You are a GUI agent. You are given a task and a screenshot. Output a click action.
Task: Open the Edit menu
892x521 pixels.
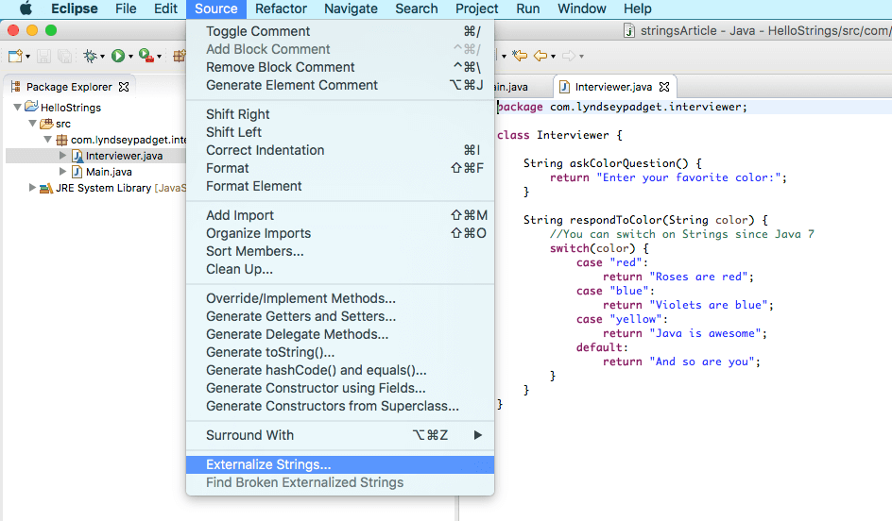pyautogui.click(x=165, y=8)
